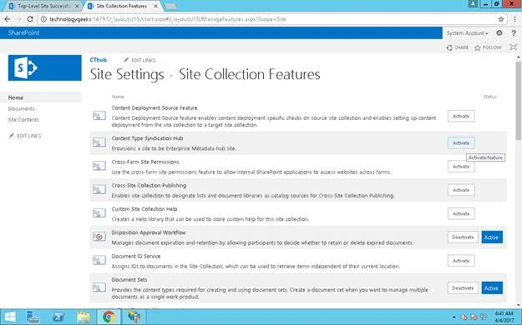Toggle focus on content icon
522x325 pixels.
coord(514,47)
